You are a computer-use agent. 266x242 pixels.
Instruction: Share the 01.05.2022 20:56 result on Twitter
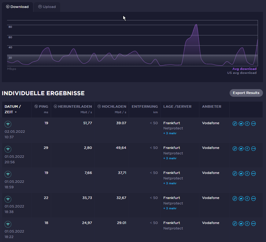pos(241,149)
